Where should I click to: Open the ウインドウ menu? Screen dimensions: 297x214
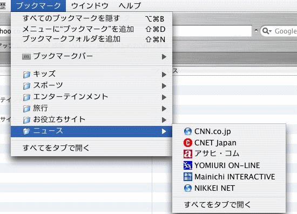click(90, 6)
